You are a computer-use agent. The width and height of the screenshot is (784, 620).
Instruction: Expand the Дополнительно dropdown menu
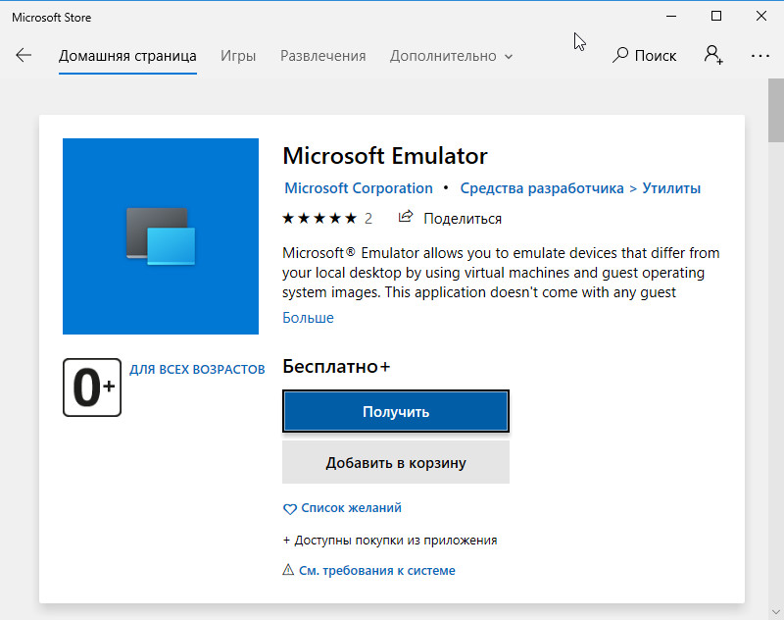tap(451, 56)
